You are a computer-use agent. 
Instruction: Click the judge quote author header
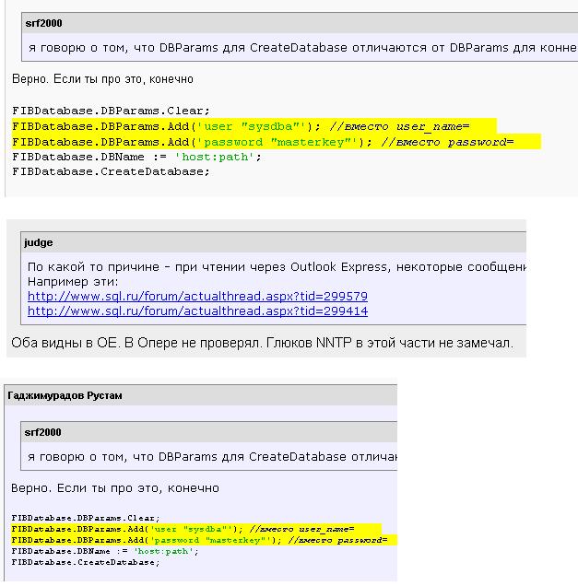[39, 242]
